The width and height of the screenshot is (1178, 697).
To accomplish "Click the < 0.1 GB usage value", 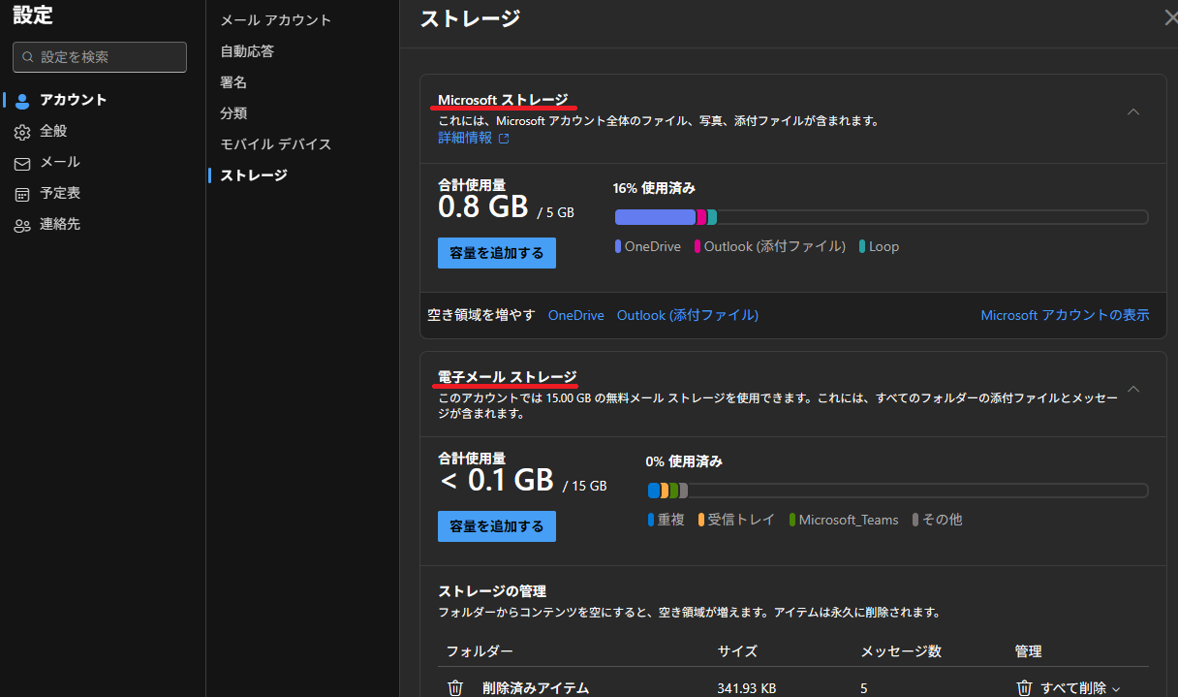I will coord(496,480).
